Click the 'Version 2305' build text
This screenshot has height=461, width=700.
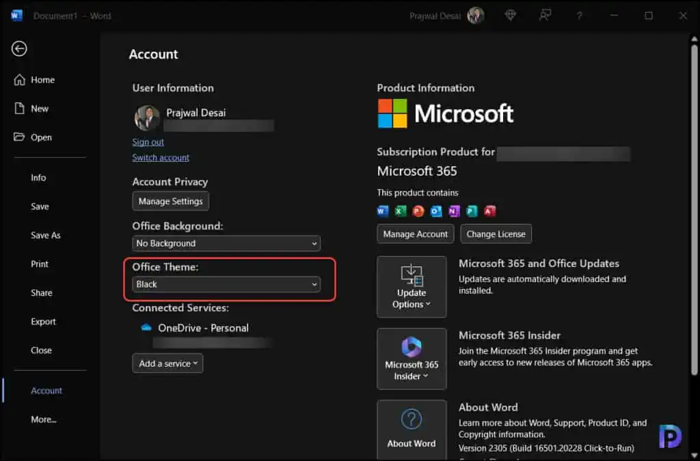point(546,448)
